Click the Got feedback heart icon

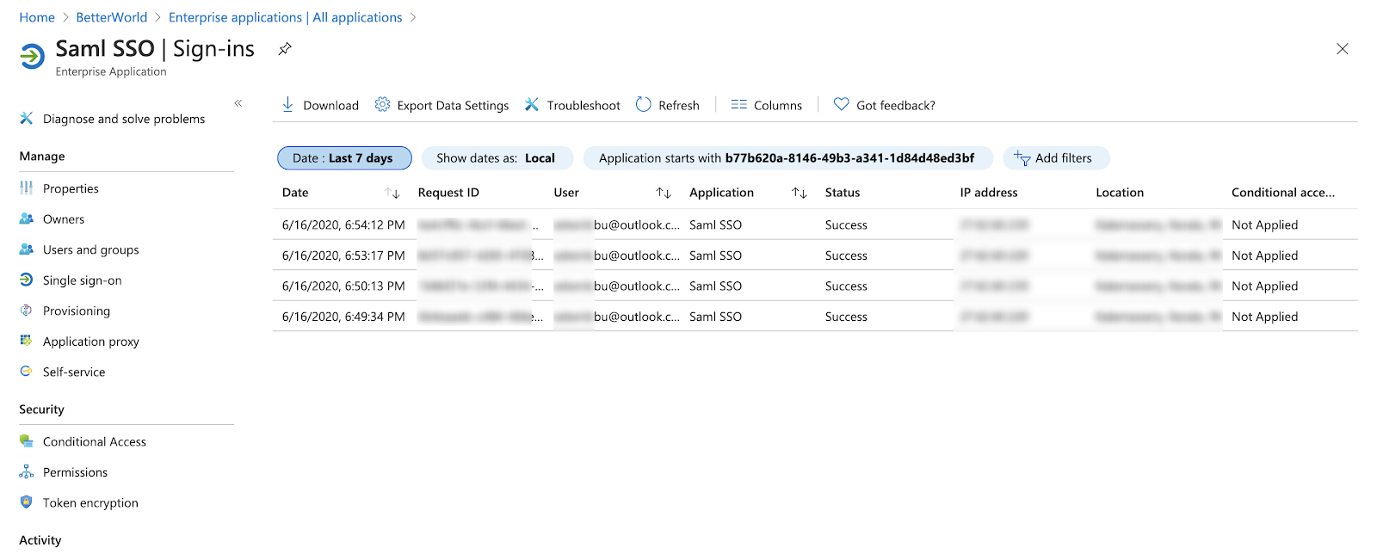(x=841, y=105)
